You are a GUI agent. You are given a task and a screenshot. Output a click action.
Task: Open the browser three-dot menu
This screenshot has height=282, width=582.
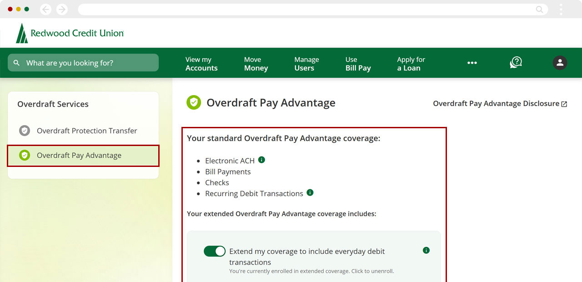pyautogui.click(x=561, y=9)
